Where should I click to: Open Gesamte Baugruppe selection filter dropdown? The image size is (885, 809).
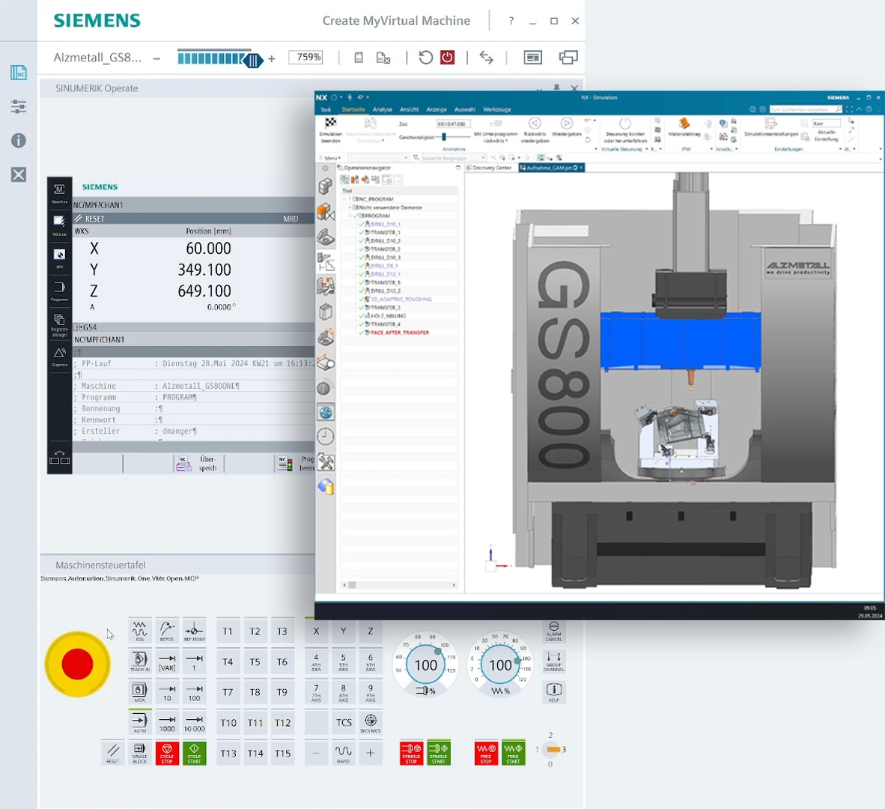click(x=453, y=158)
